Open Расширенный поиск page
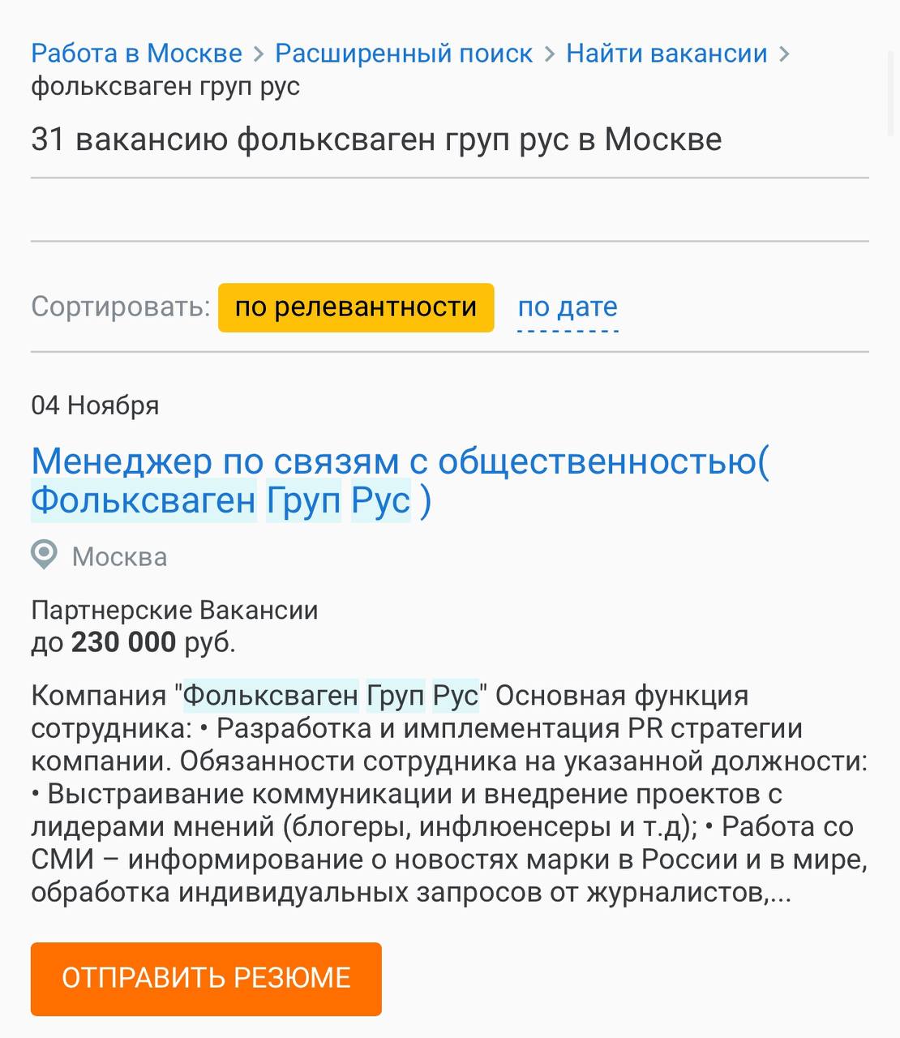Viewport: 900px width, 1038px height. (x=403, y=53)
